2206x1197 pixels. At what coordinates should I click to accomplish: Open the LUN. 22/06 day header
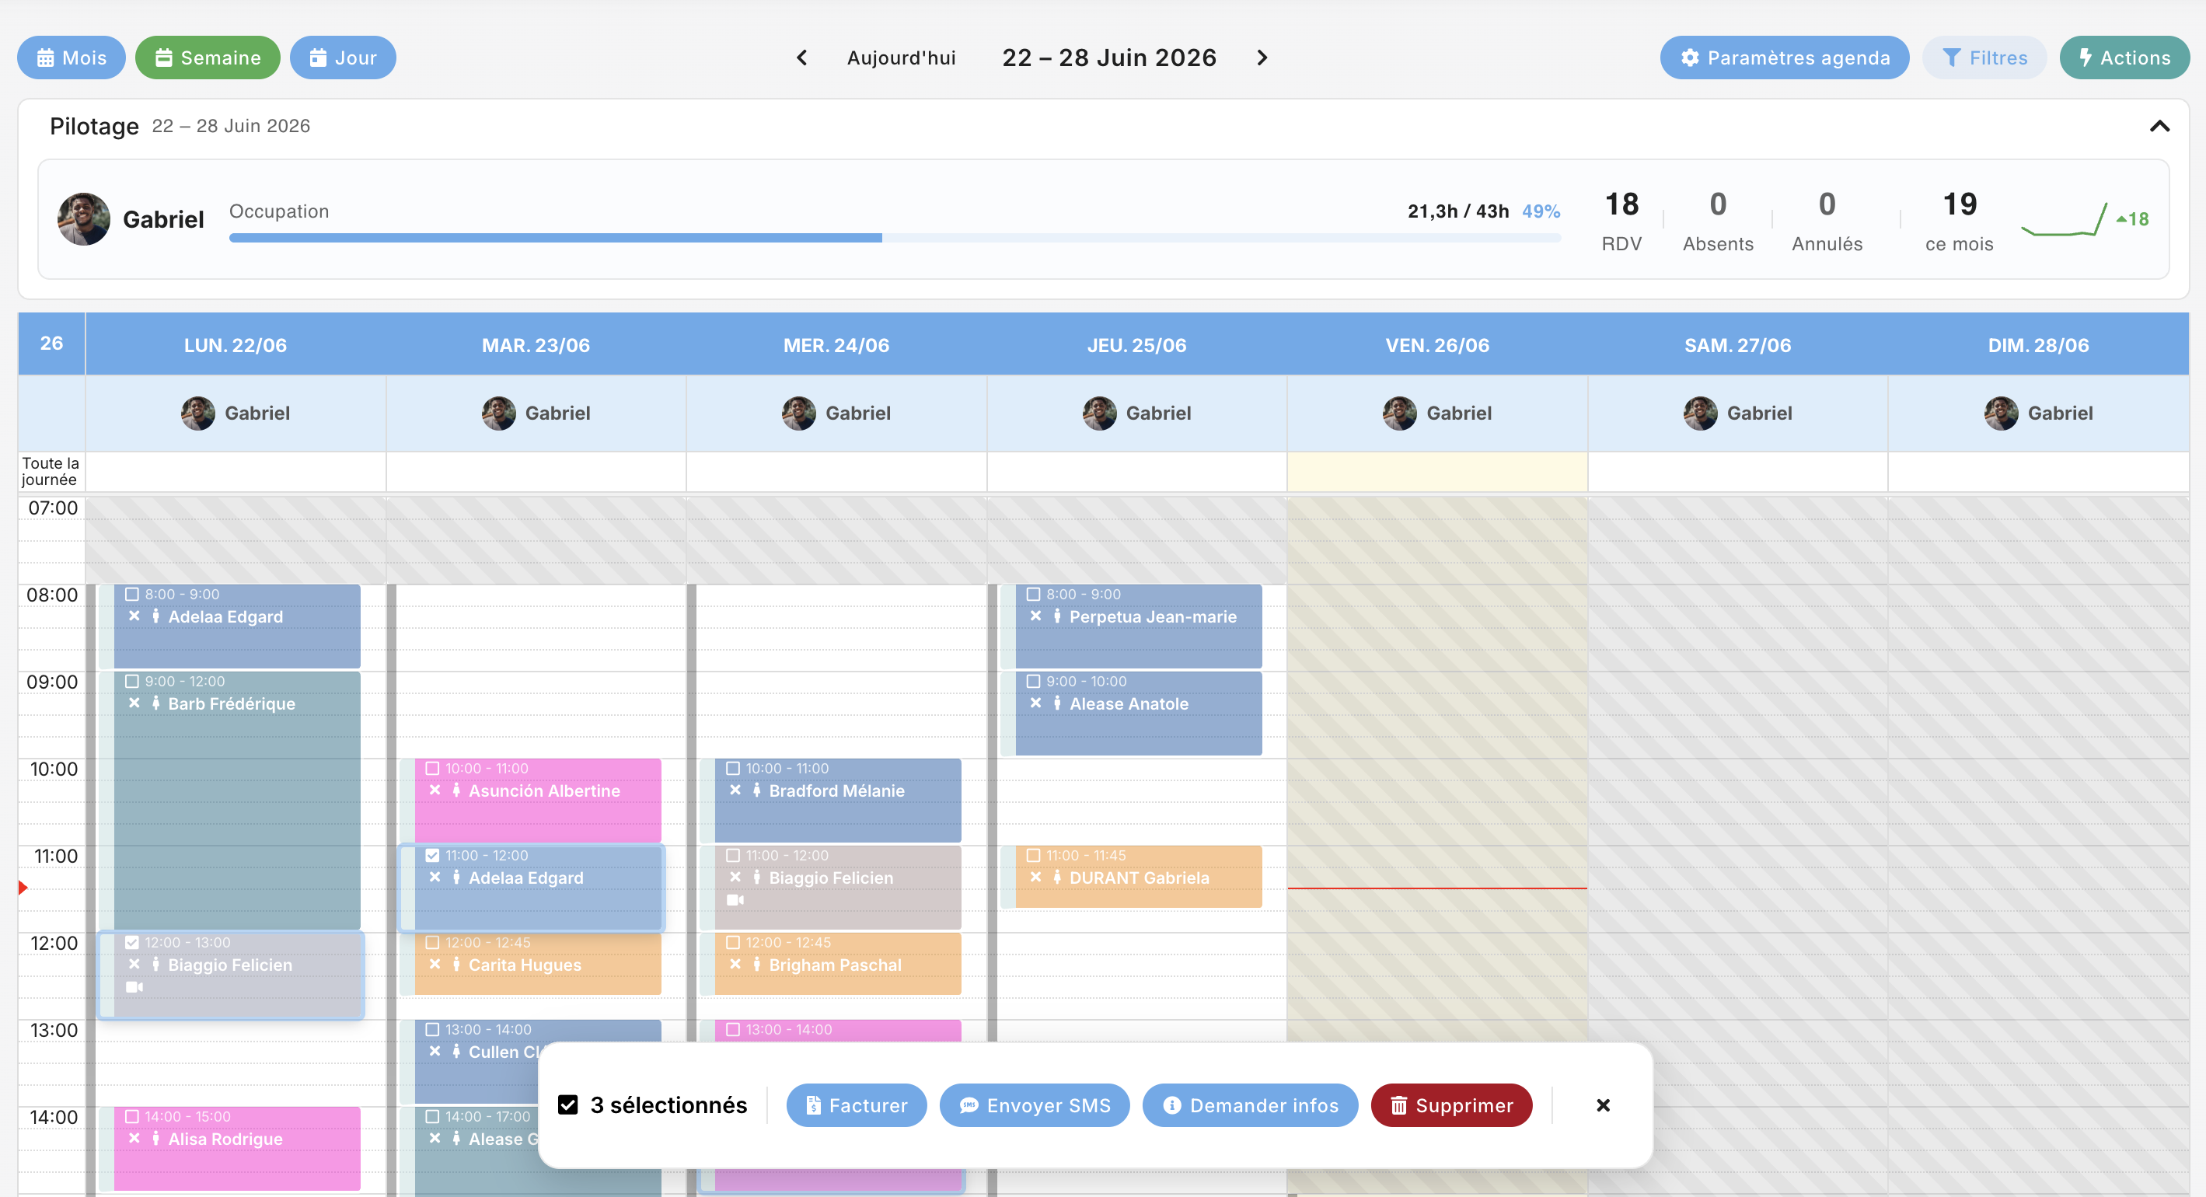tap(236, 345)
